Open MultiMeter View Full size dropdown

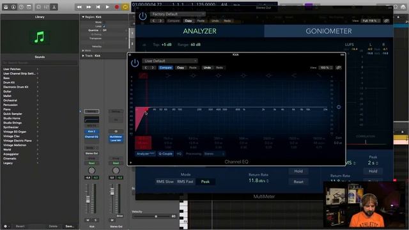(x=371, y=21)
